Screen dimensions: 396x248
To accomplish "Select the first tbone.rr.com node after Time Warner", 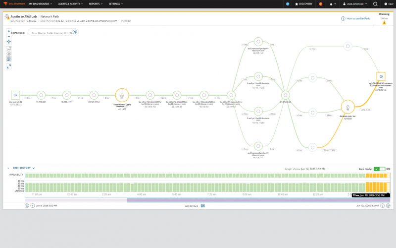I will tap(150, 95).
